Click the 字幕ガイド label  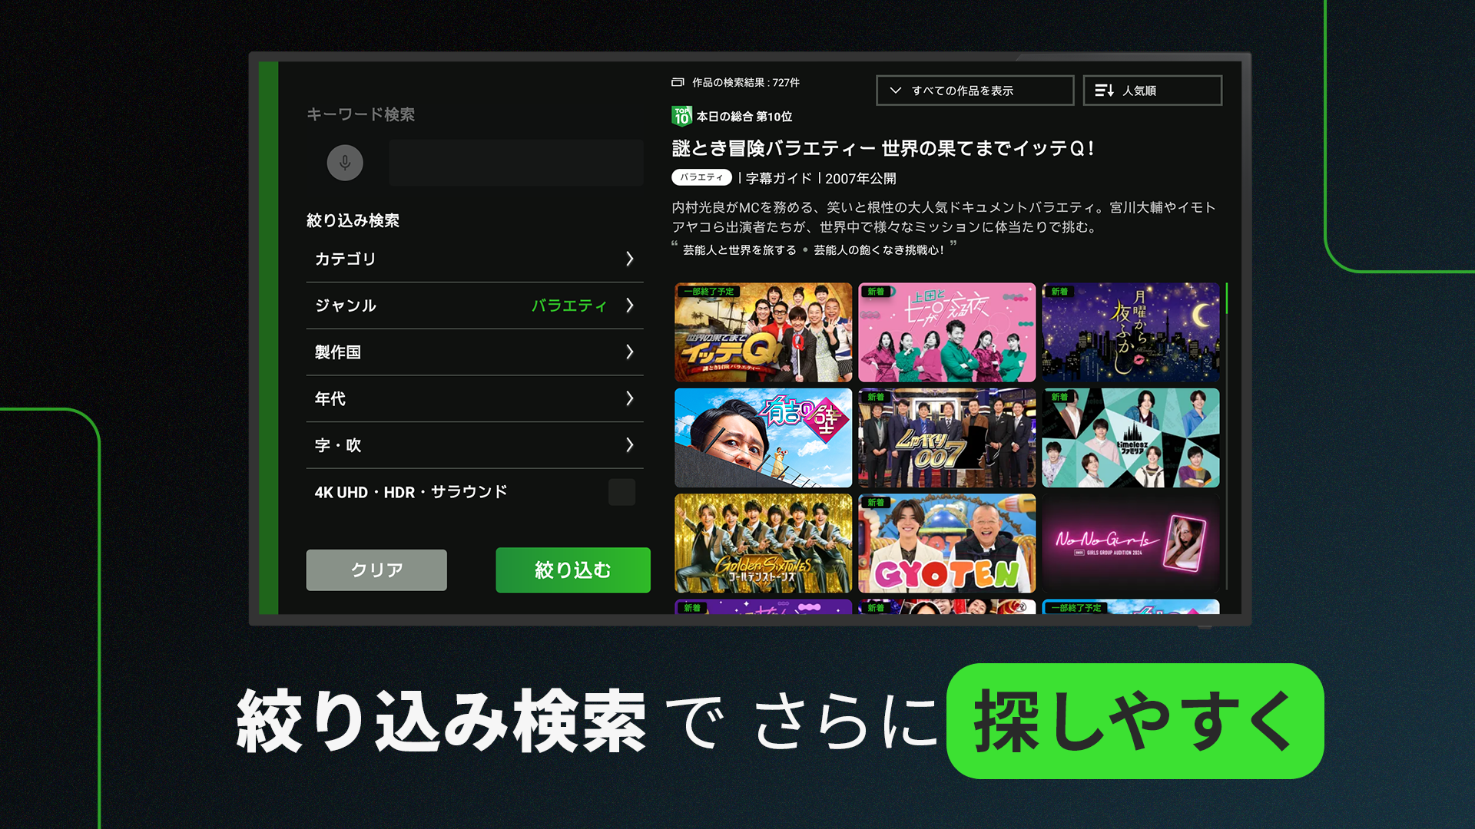pos(778,178)
